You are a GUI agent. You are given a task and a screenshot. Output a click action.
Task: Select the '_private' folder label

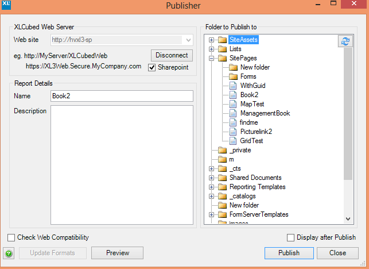[240, 150]
